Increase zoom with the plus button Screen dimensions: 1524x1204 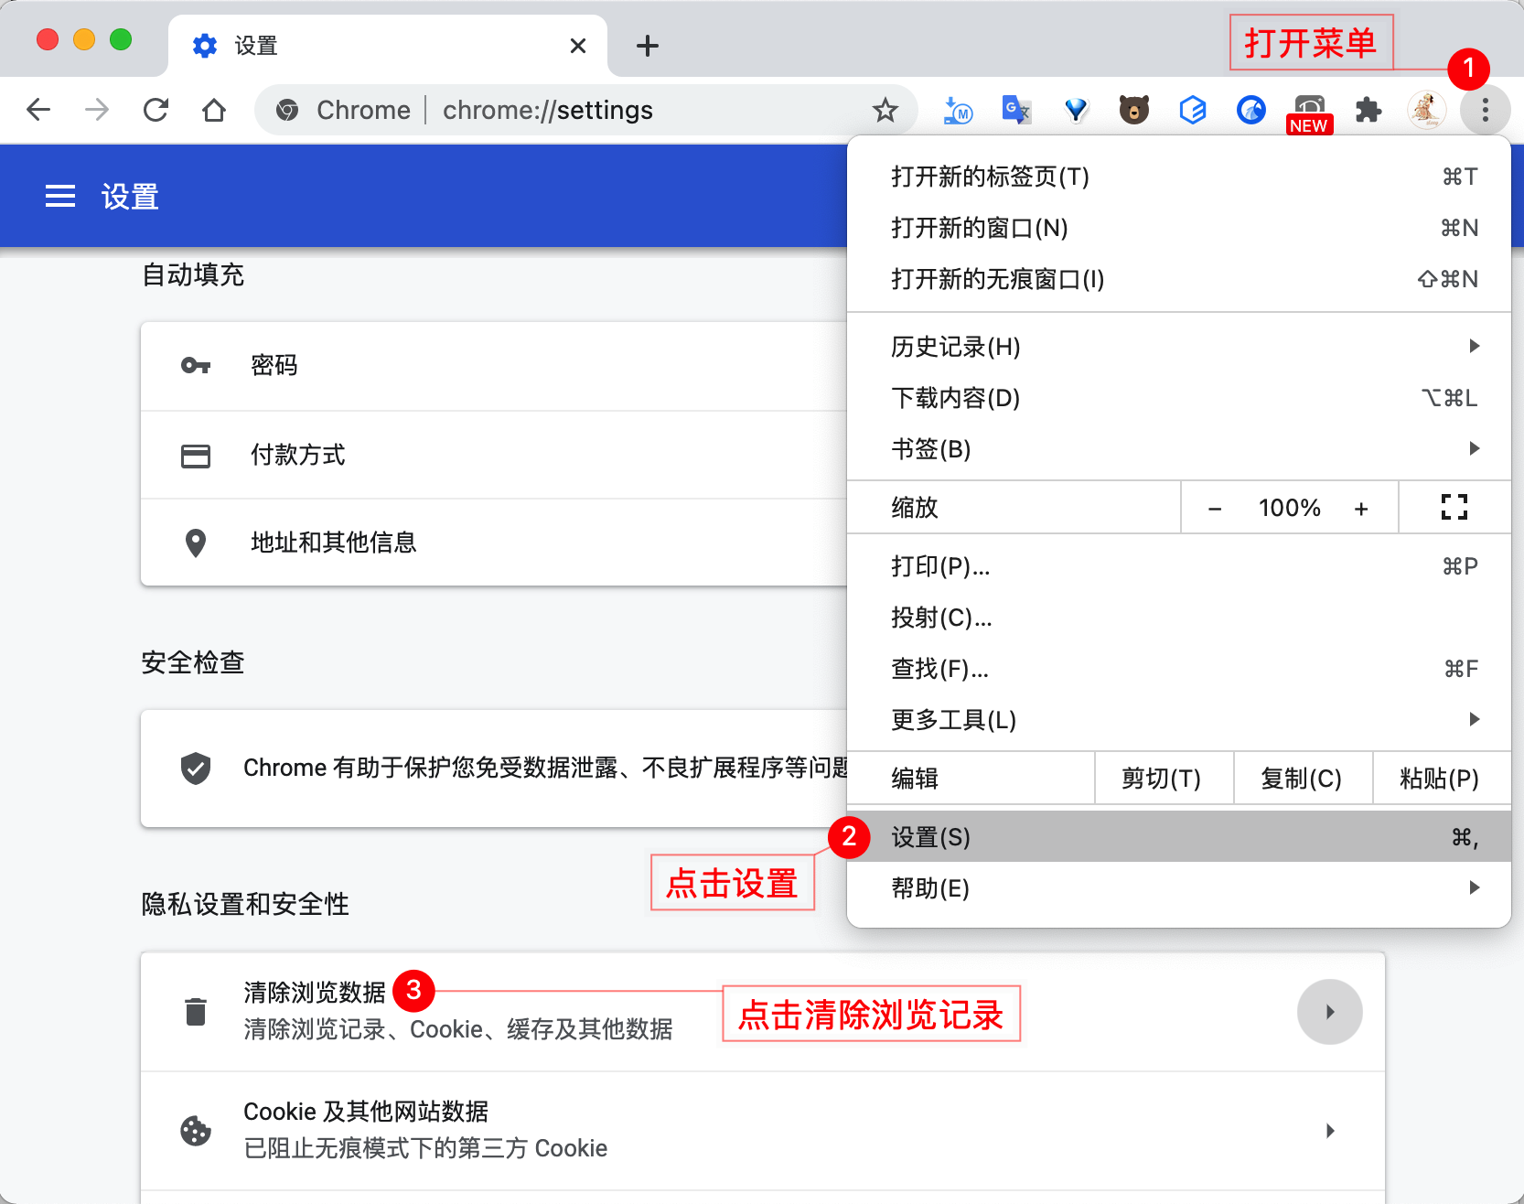[1361, 509]
